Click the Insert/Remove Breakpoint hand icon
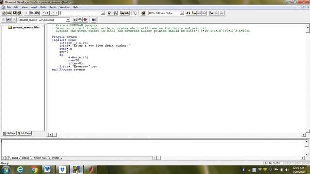 [80, 20]
